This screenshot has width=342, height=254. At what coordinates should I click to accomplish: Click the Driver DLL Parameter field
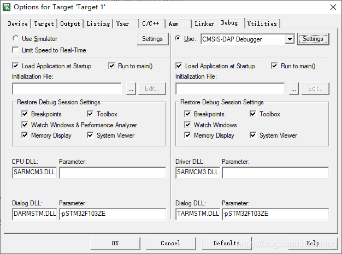[x=275, y=173]
